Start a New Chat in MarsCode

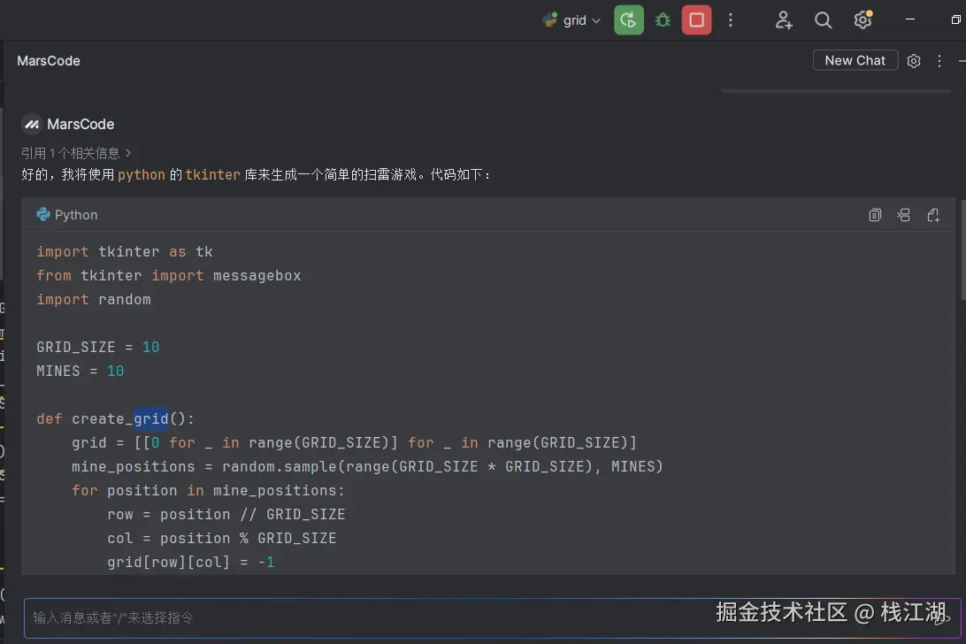coord(855,60)
